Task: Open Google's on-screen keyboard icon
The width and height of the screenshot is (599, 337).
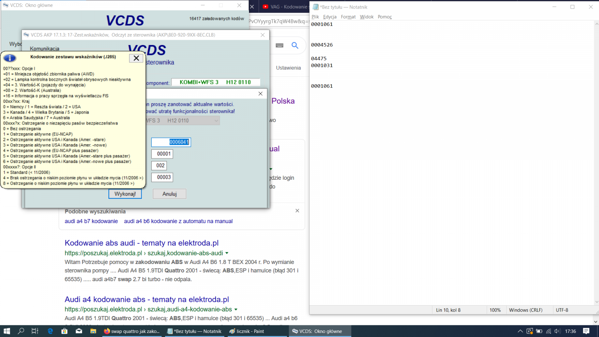Action: (280, 45)
